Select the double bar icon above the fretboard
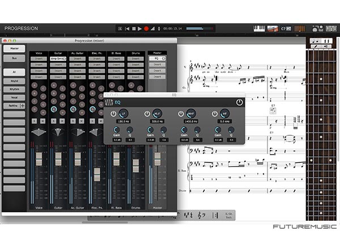 tap(327, 41)
